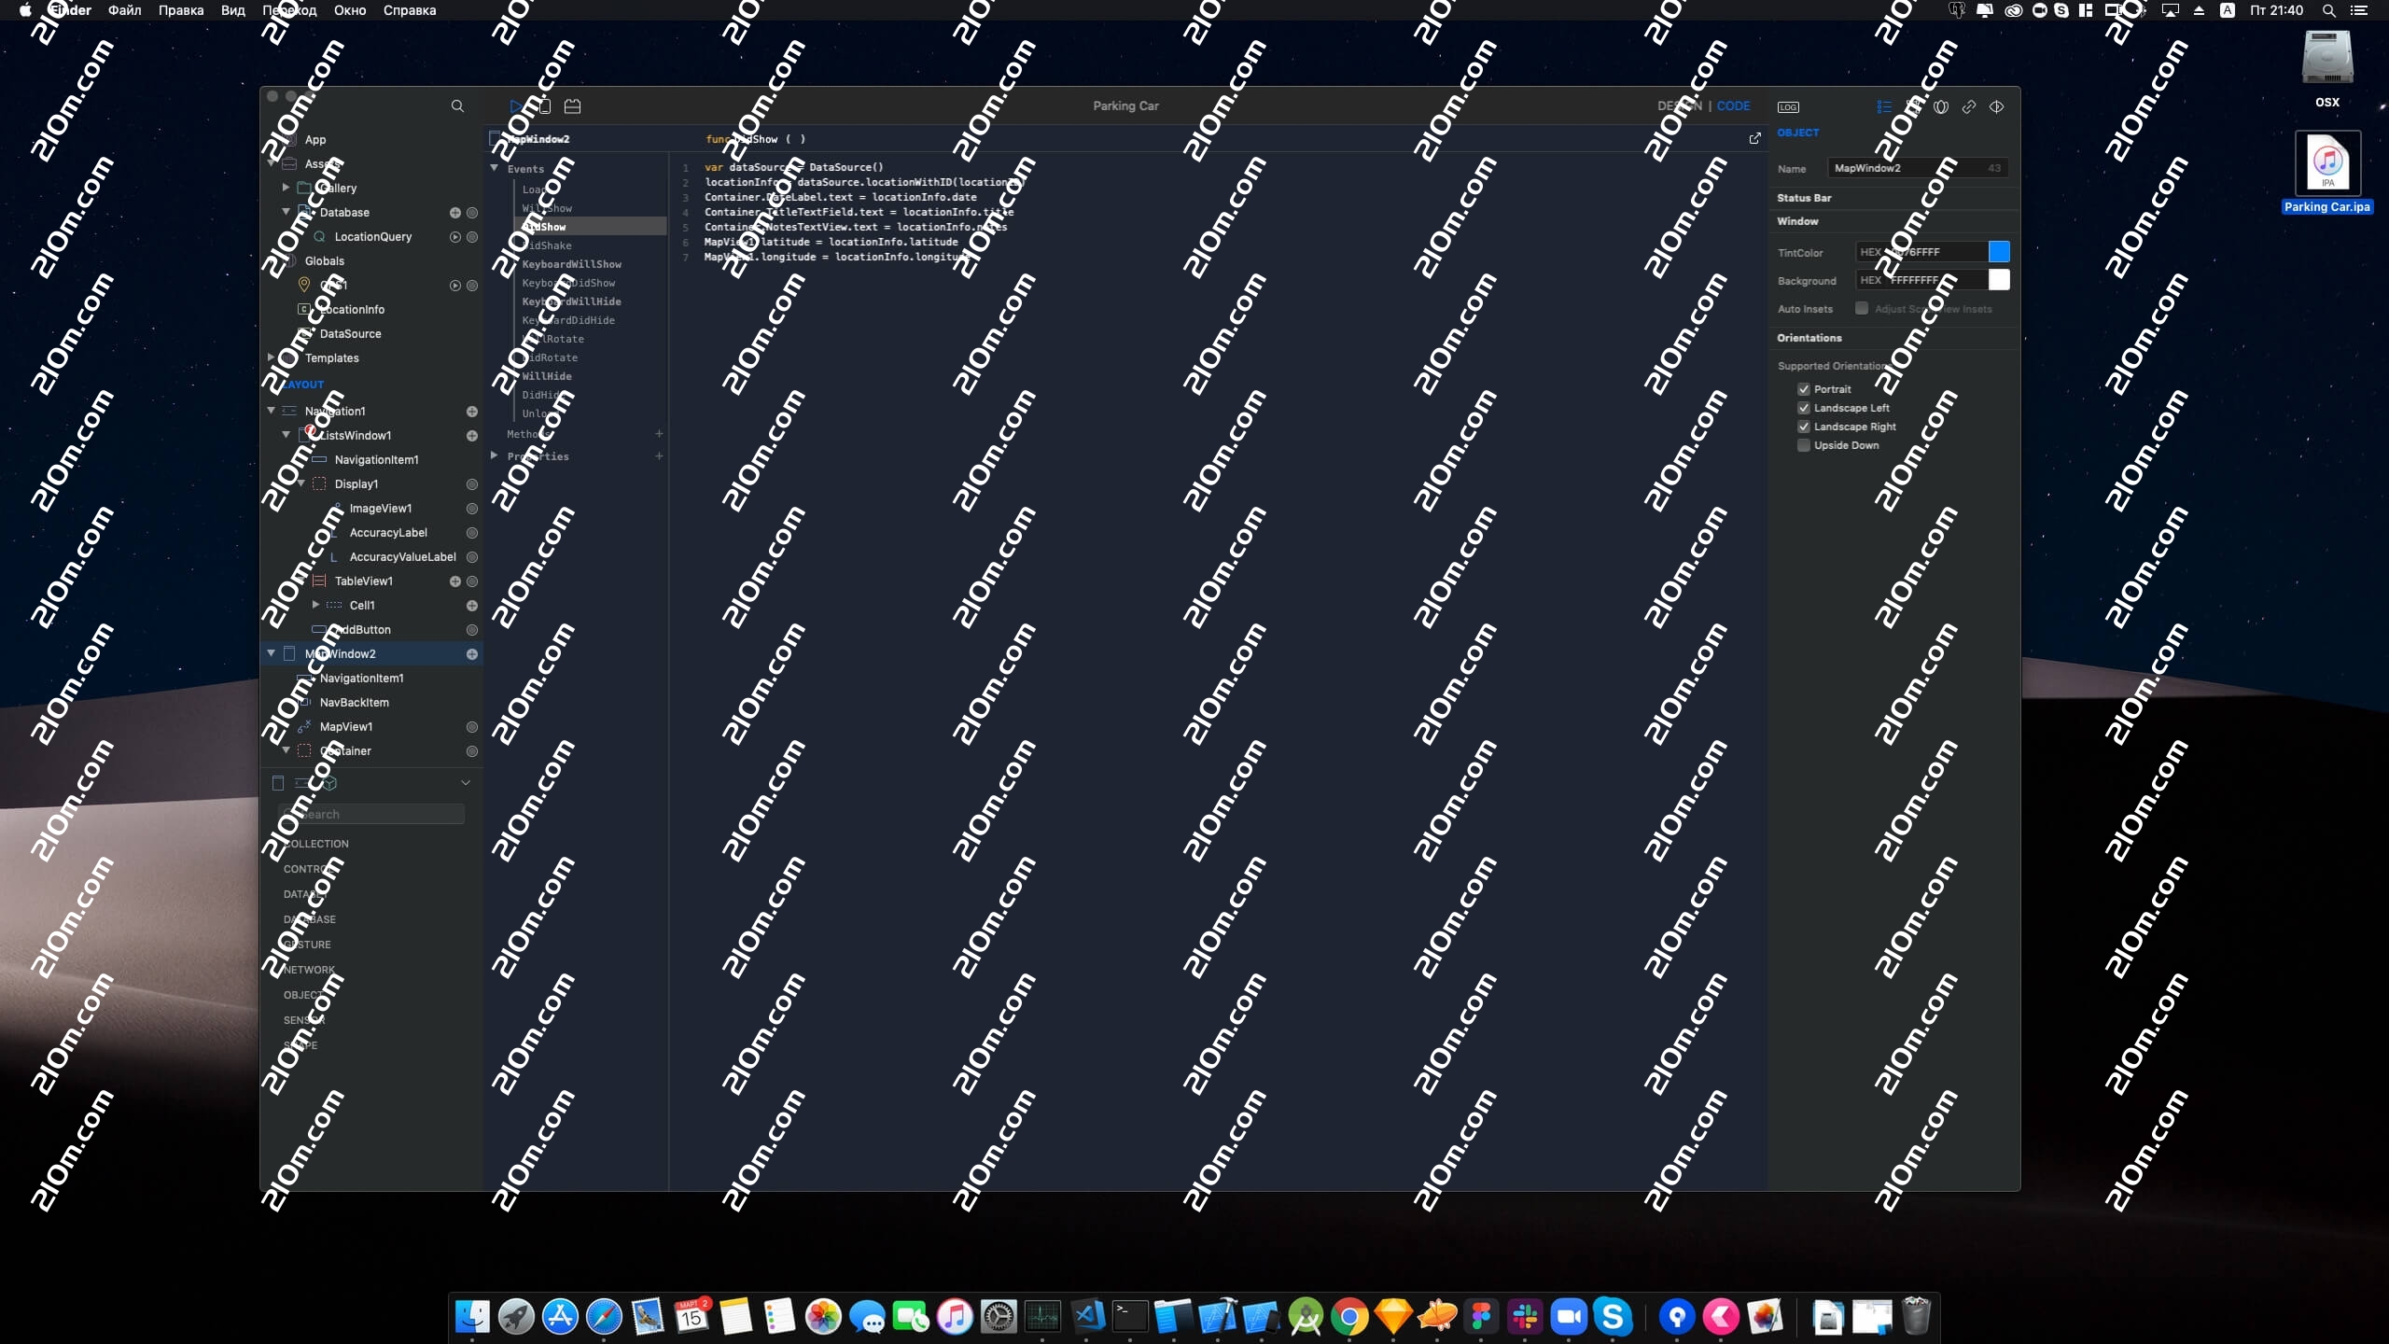Uncheck the Portrait orientation checkbox

pos(1804,389)
